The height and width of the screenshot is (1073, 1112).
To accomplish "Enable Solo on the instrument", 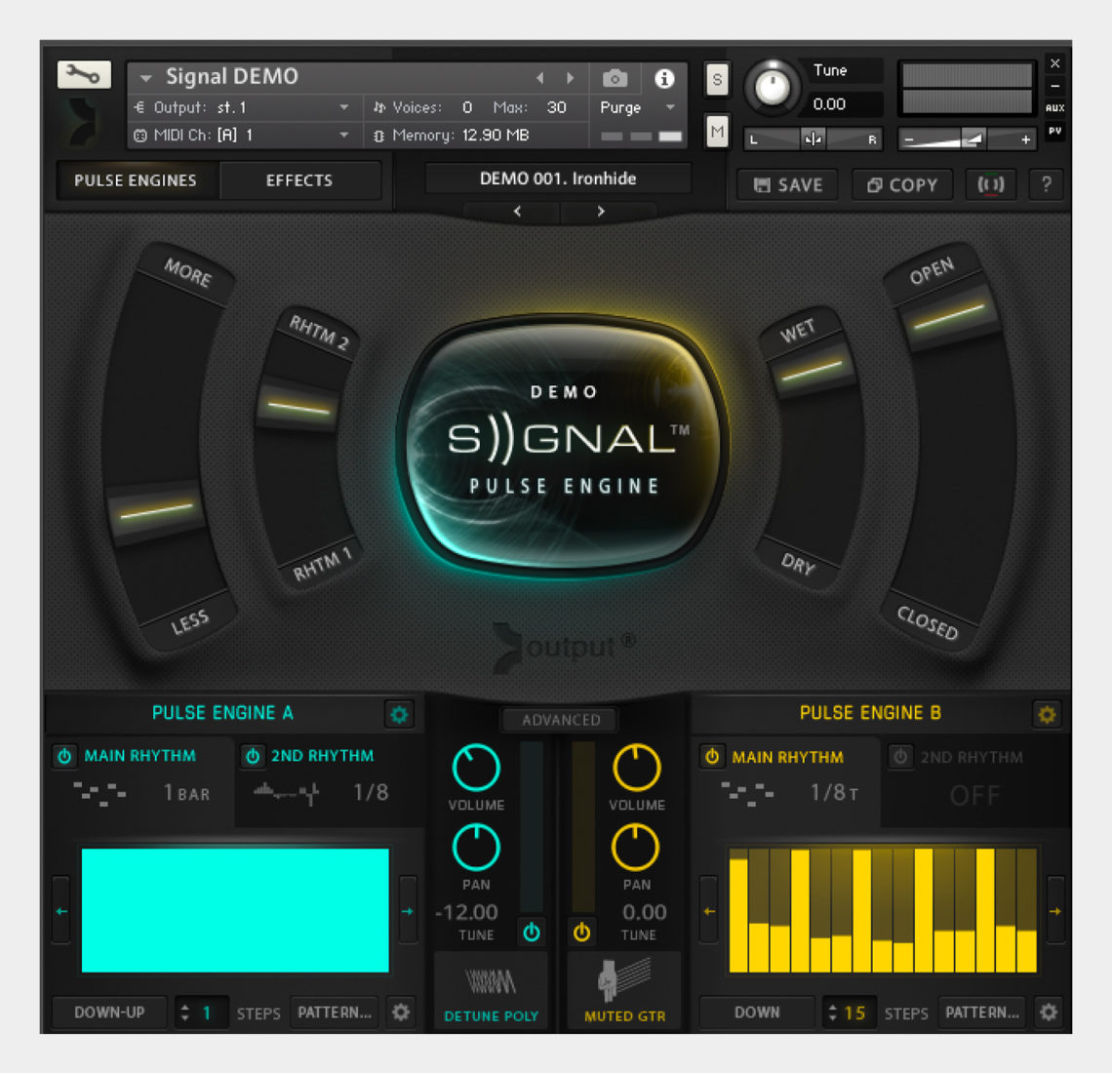I will click(x=717, y=80).
